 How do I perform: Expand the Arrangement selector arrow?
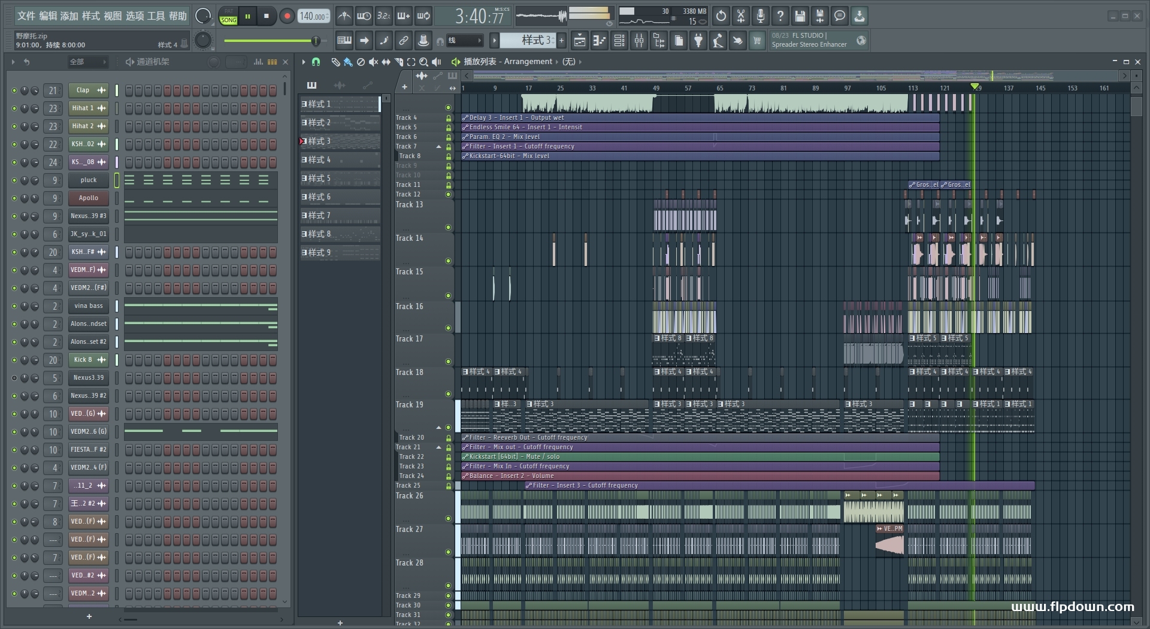556,62
